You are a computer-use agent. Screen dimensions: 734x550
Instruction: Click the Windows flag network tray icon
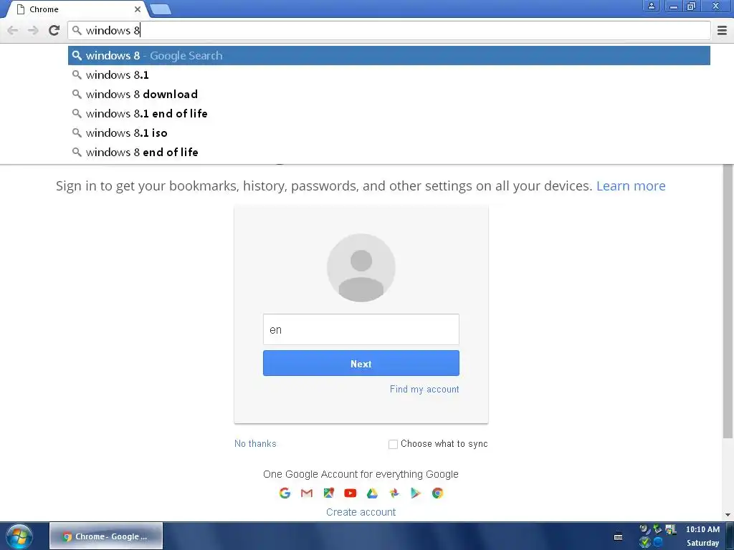[x=671, y=529]
